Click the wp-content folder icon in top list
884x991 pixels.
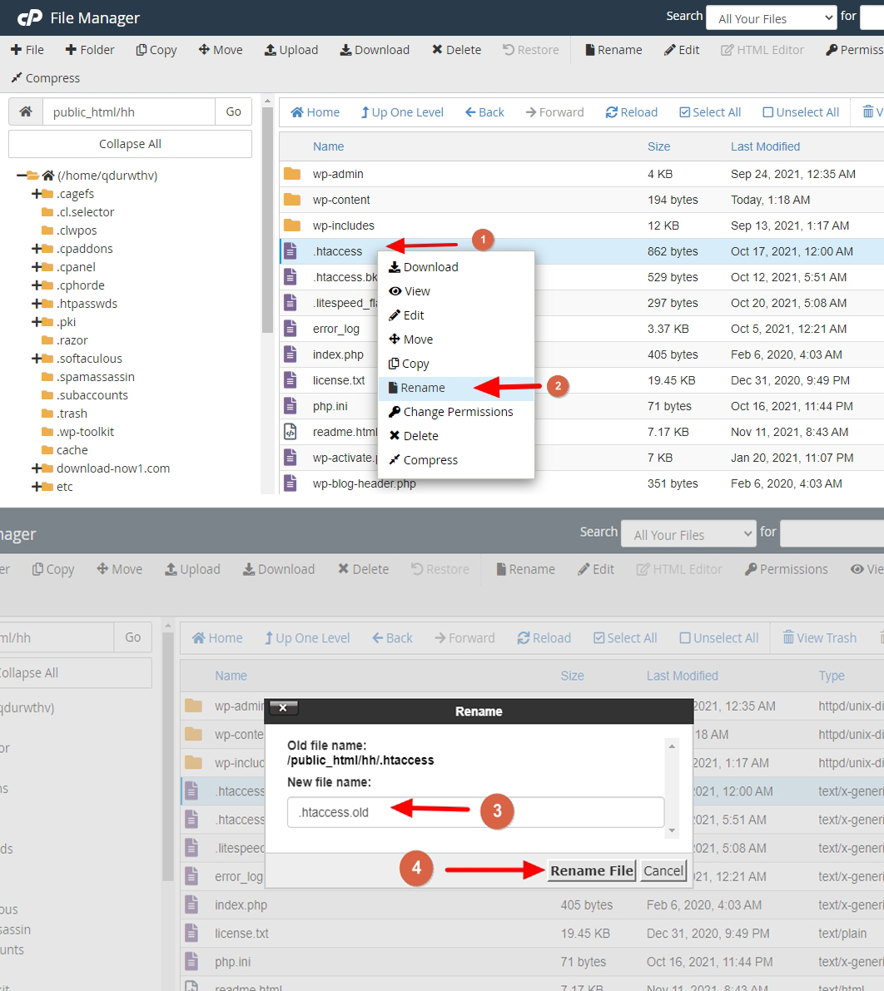292,199
